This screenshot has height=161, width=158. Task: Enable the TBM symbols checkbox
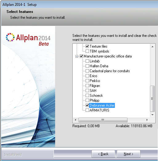click(87, 51)
